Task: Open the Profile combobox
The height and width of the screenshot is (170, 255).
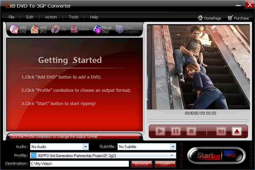Action: [103, 155]
